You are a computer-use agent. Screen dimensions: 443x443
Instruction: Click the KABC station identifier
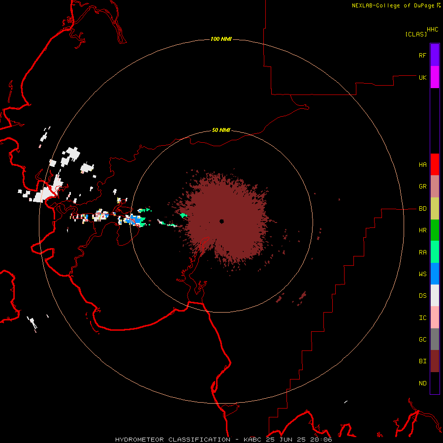click(253, 440)
